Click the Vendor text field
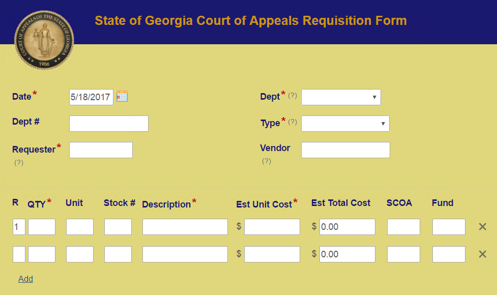Viewport: 497px width, 295px height. point(345,150)
